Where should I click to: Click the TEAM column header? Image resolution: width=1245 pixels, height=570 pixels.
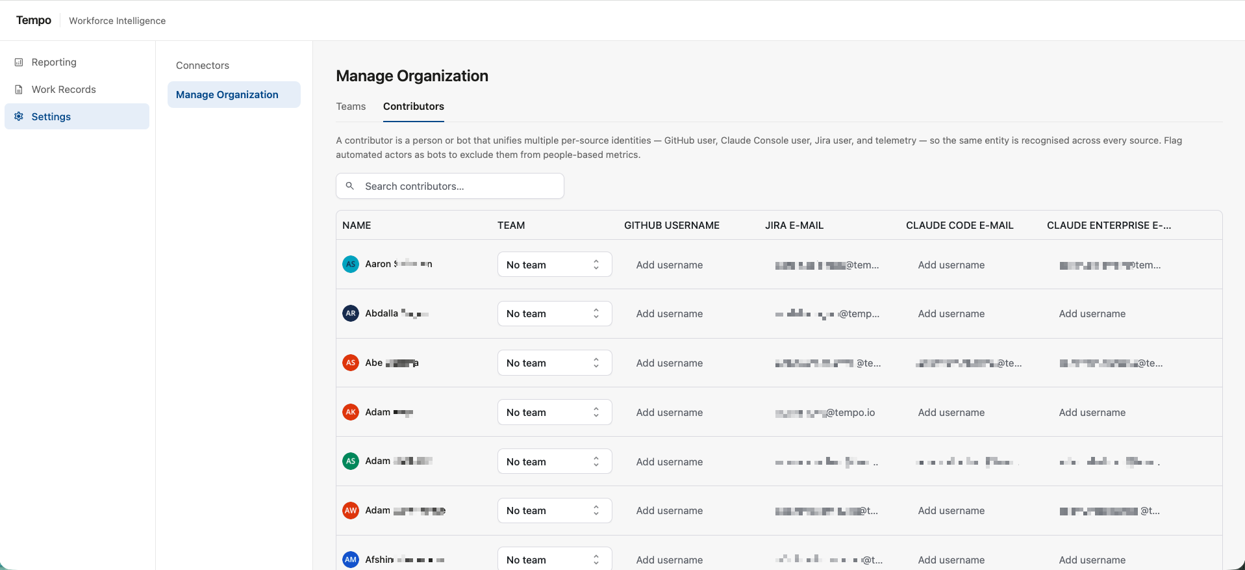point(511,226)
